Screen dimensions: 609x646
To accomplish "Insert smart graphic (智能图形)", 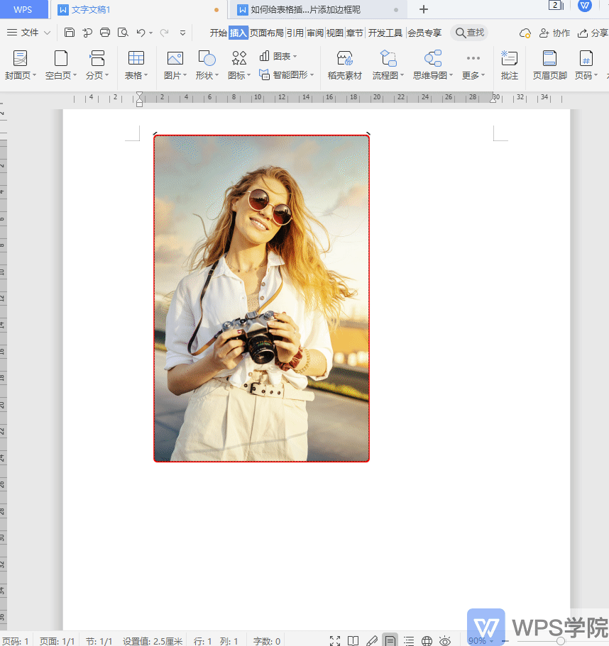I will coord(286,75).
